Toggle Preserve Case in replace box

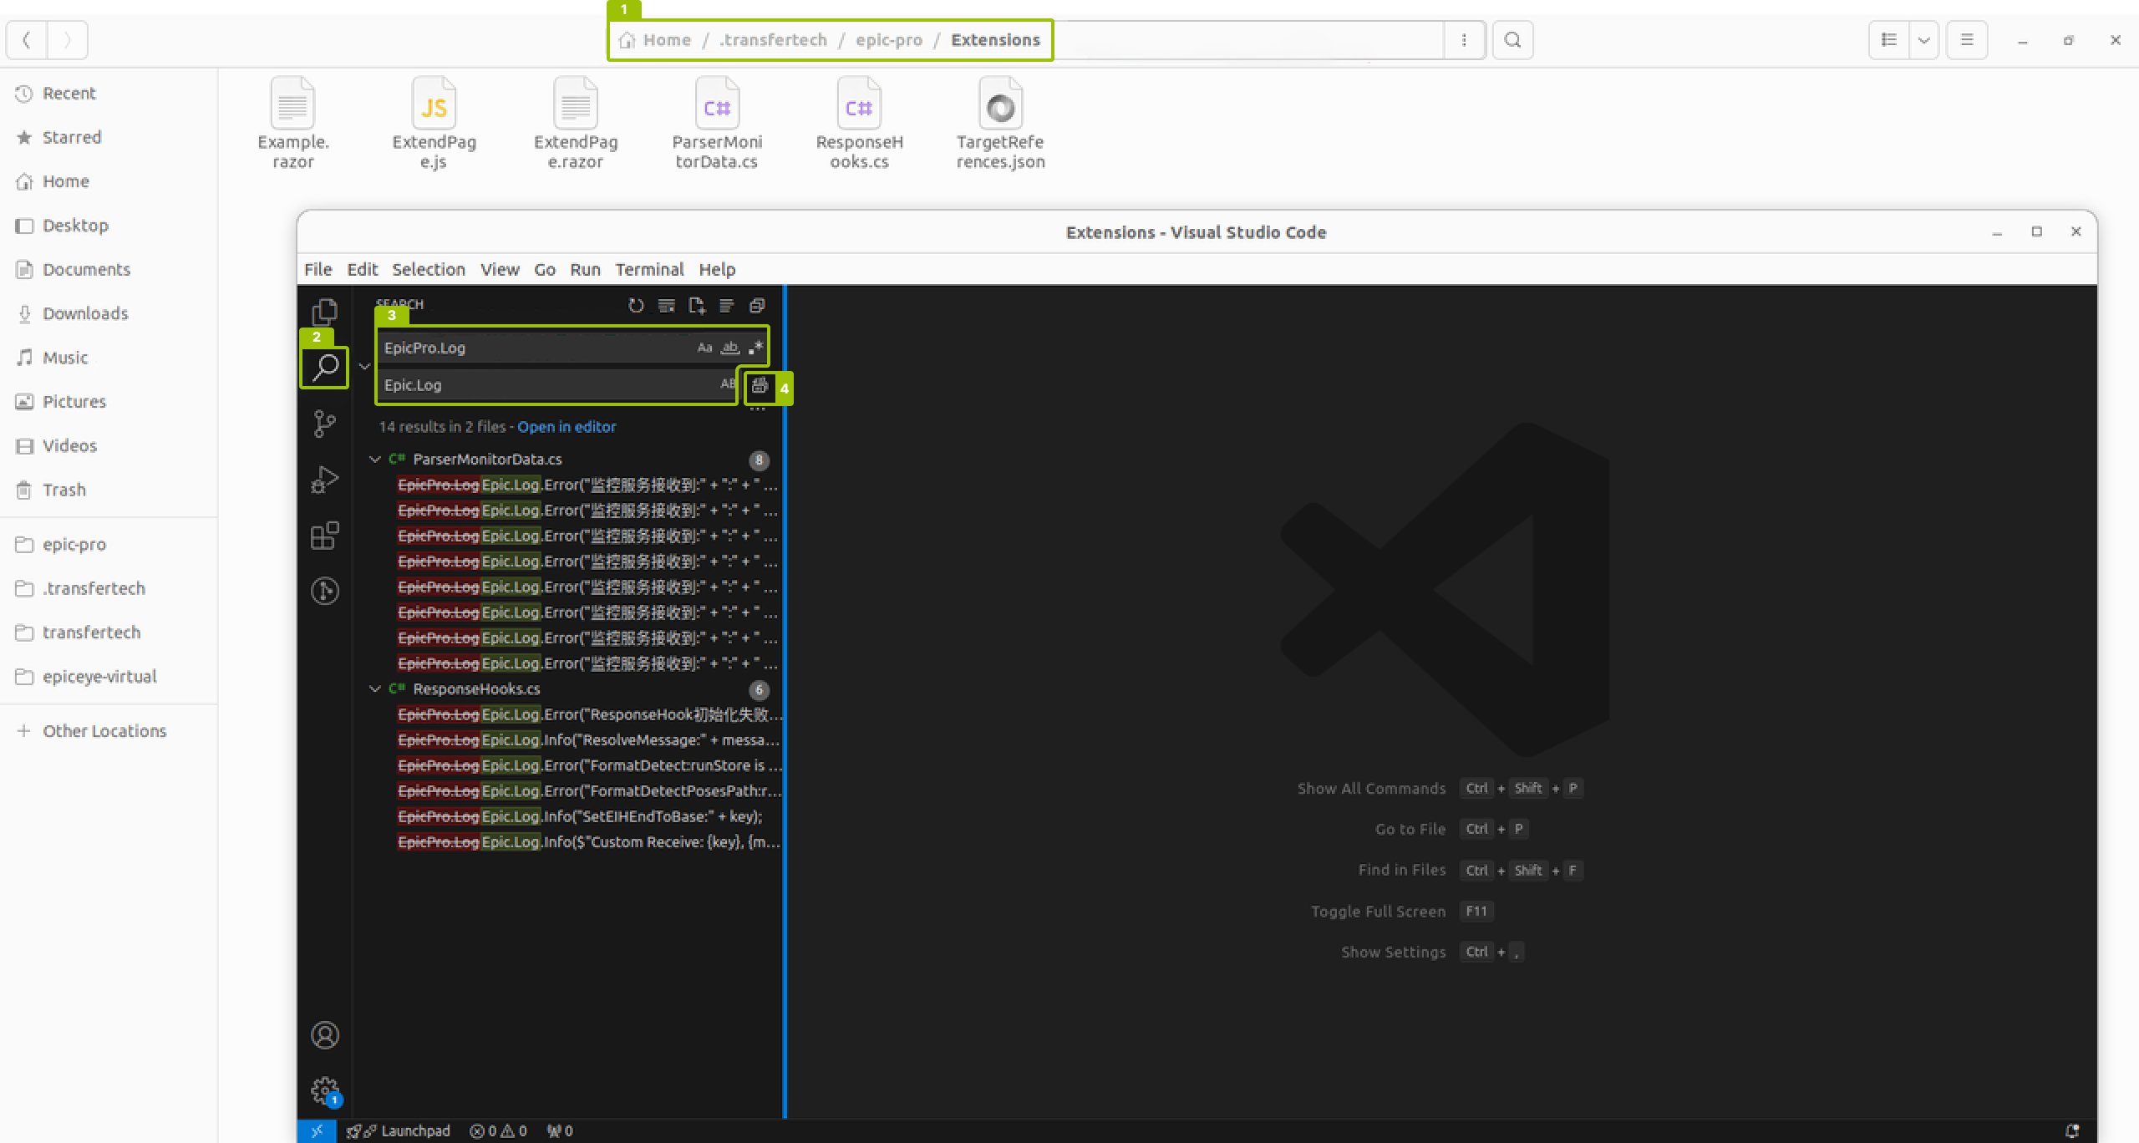tap(727, 384)
